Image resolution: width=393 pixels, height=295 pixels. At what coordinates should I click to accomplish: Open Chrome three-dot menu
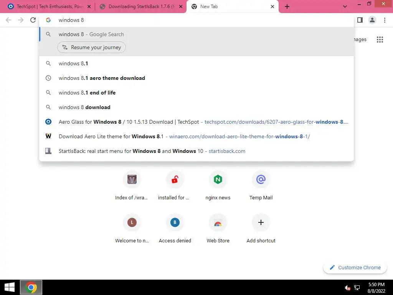[x=385, y=20]
